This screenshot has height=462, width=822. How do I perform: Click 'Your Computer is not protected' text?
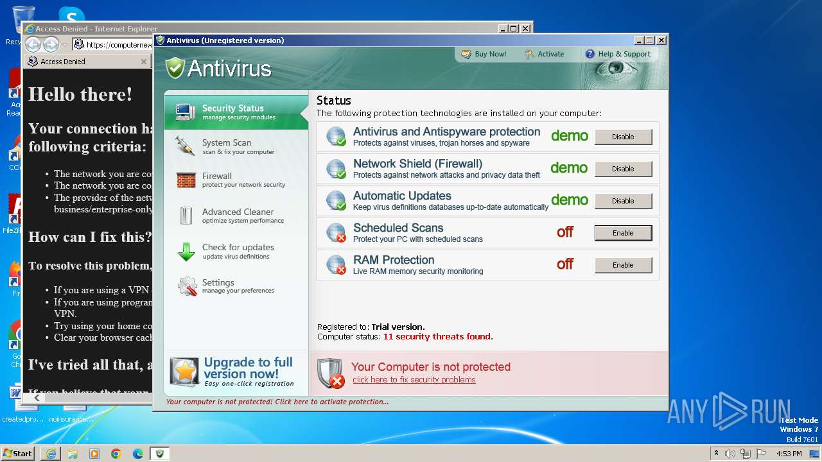point(431,367)
